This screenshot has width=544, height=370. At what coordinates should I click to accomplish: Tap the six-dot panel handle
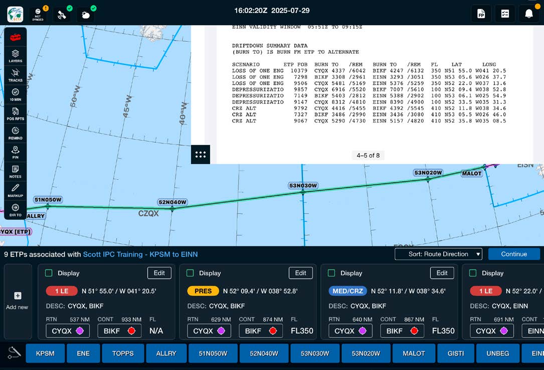(201, 155)
